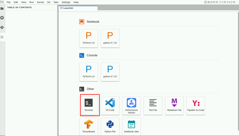
Task: Open the Kernel menu
Action: pos(40,2)
